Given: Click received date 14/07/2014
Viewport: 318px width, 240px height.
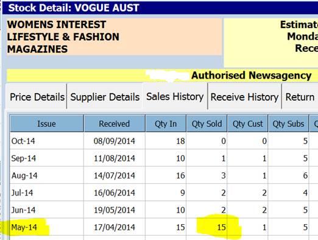Looking at the screenshot, I should pos(115,175).
